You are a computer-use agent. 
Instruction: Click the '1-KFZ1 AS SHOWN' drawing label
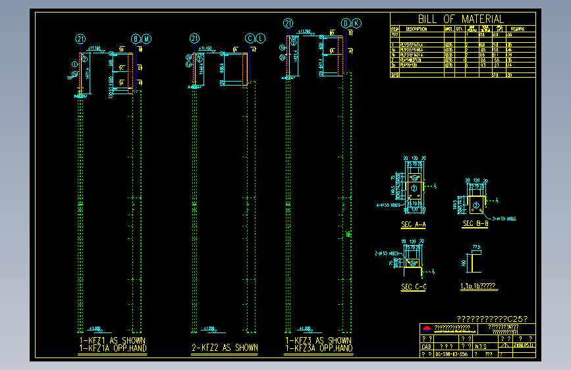click(112, 340)
